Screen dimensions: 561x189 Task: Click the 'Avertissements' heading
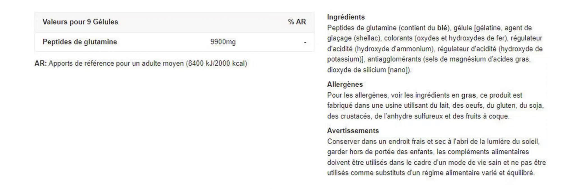coord(353,131)
